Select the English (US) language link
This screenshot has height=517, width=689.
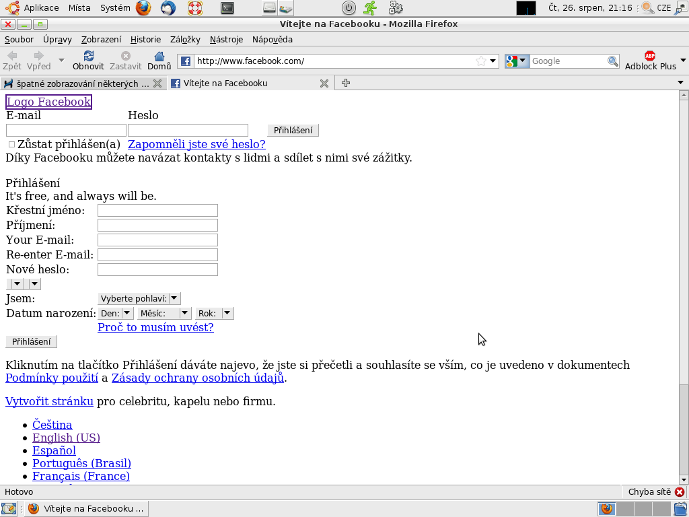point(67,438)
